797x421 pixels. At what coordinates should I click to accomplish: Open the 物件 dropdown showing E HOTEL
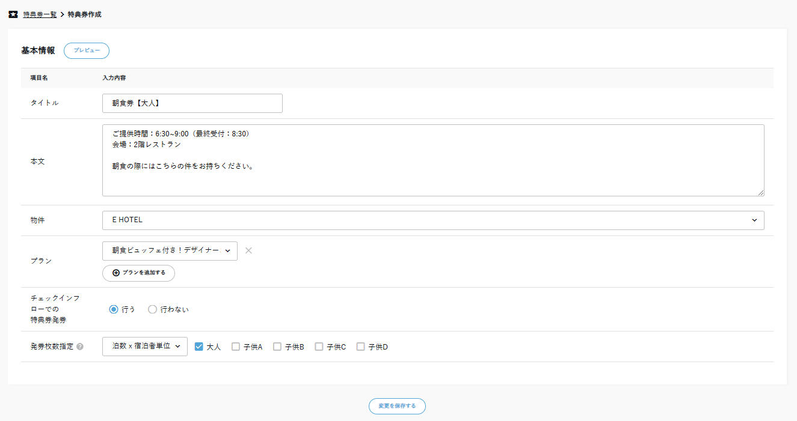click(433, 220)
